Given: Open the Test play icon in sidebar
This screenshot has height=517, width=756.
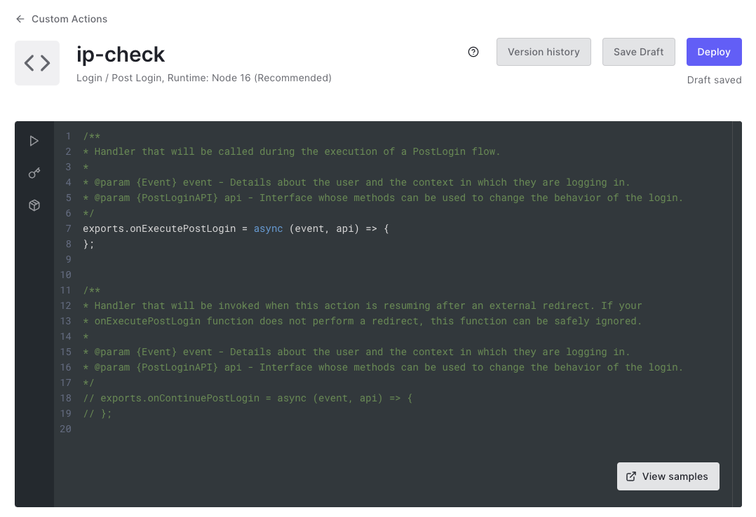Looking at the screenshot, I should 34,141.
